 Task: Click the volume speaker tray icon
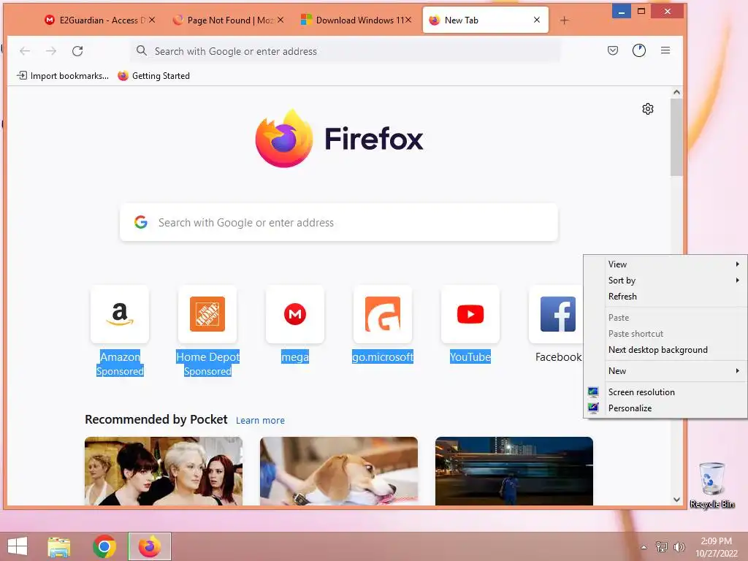pos(679,546)
